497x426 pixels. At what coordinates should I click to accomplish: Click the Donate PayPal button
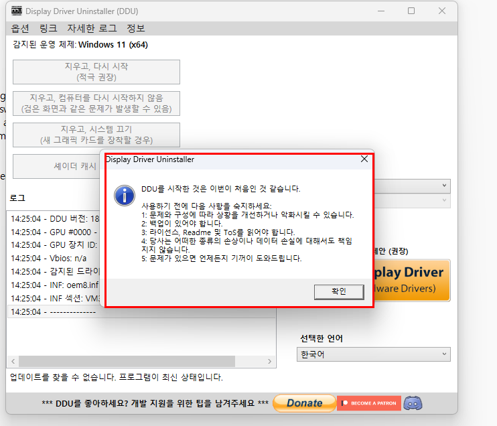click(304, 403)
